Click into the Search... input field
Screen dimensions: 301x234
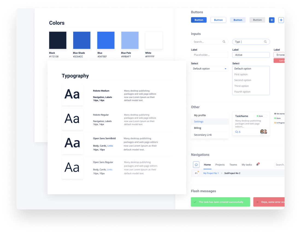coord(209,42)
